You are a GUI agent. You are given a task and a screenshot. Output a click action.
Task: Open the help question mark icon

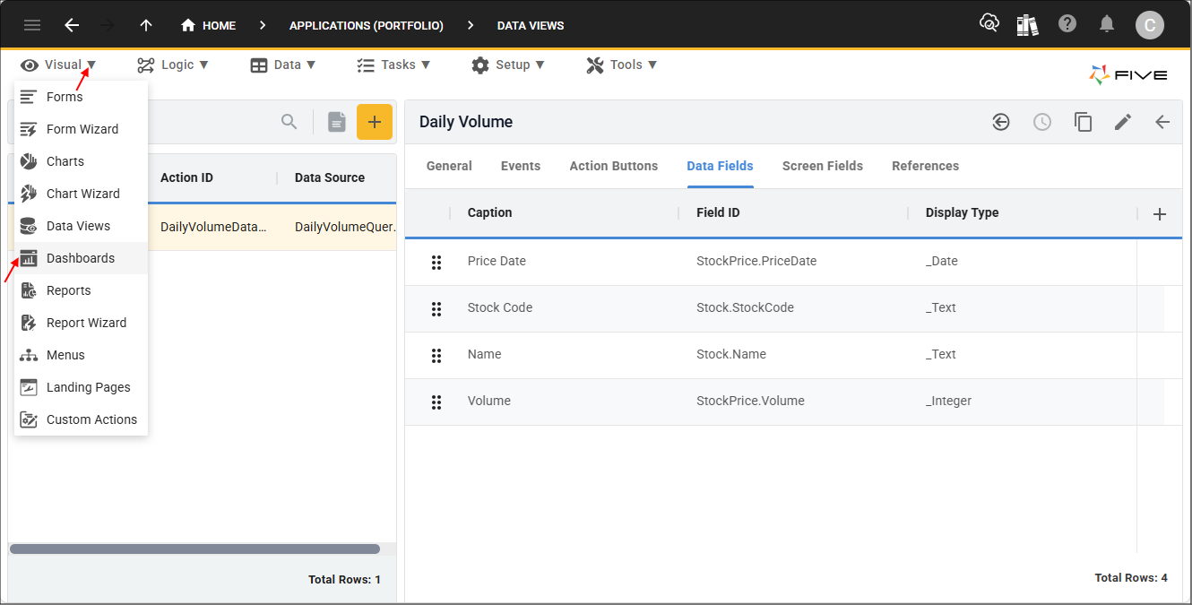[x=1067, y=24]
